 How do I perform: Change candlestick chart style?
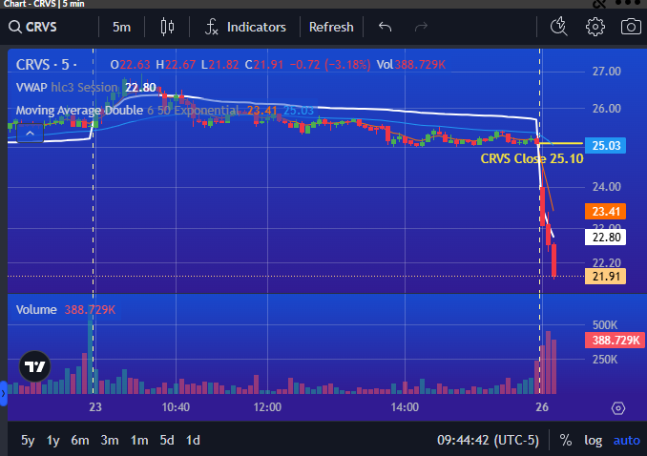click(167, 28)
